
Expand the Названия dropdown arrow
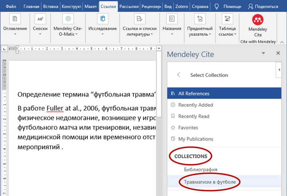tap(172, 34)
